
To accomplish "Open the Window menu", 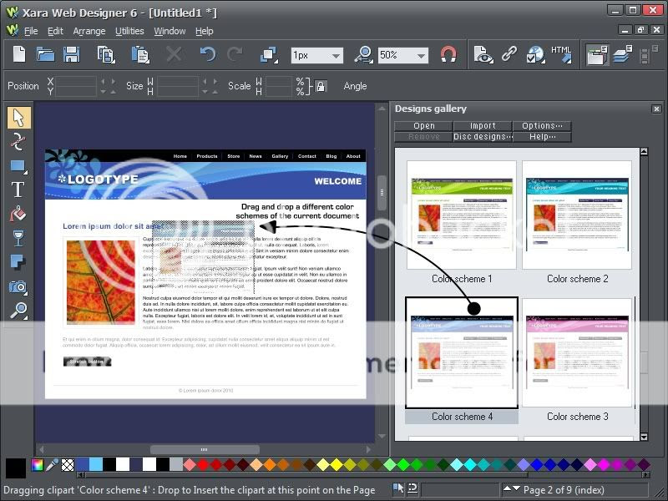I will (x=170, y=31).
